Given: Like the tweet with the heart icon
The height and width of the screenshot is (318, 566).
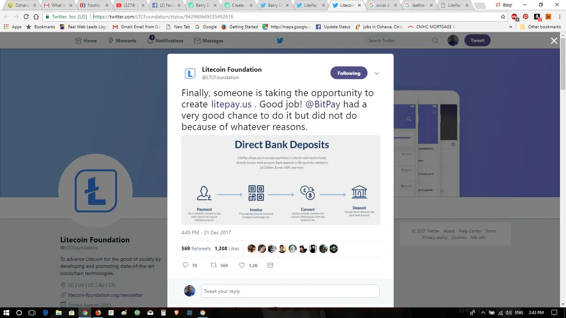Looking at the screenshot, I should coord(242,265).
